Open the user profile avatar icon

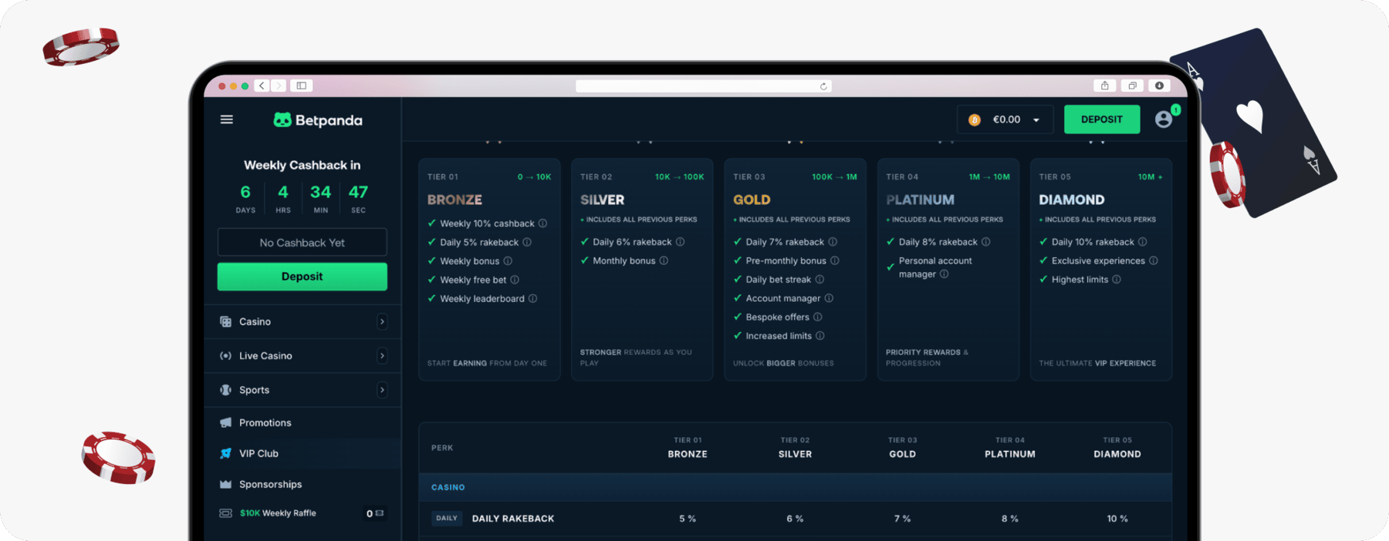pos(1164,119)
